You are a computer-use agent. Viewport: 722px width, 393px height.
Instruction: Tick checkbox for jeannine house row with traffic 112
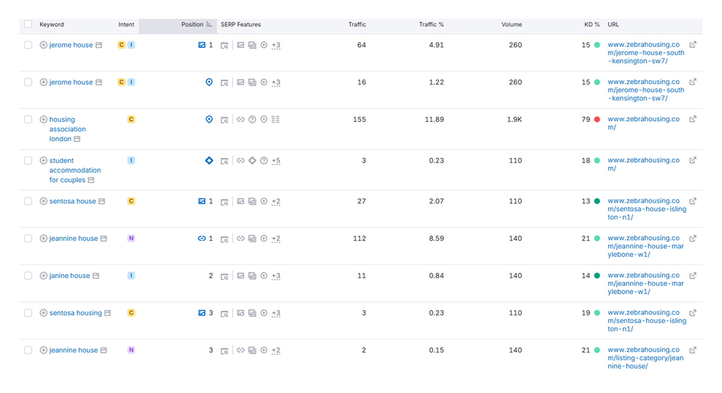click(28, 239)
